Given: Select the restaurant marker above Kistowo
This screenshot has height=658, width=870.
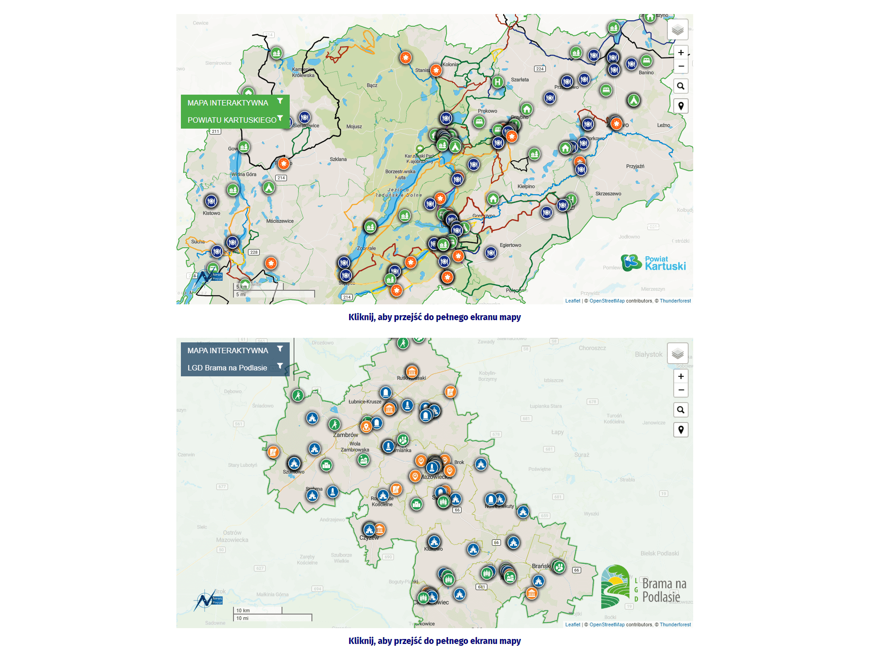Looking at the screenshot, I should [211, 201].
